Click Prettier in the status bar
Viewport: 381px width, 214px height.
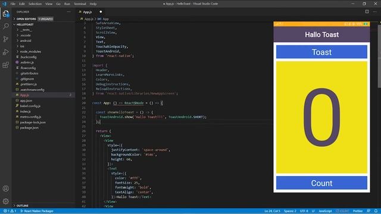[x=358, y=211]
